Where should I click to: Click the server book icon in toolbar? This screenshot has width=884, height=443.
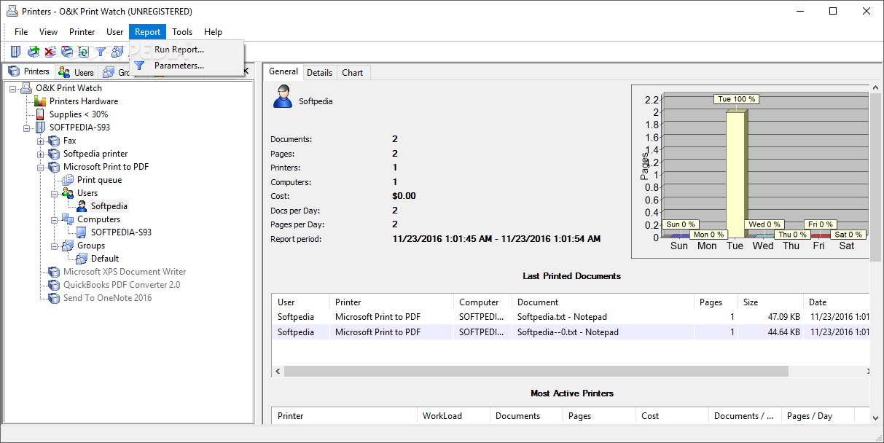15,52
